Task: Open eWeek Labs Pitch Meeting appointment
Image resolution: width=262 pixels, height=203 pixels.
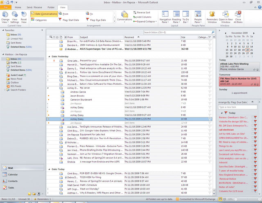Action: pyautogui.click(x=239, y=66)
